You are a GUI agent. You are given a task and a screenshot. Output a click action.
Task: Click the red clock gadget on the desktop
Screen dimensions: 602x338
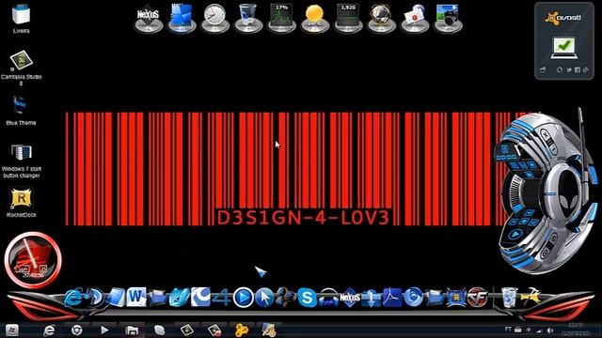click(x=33, y=260)
